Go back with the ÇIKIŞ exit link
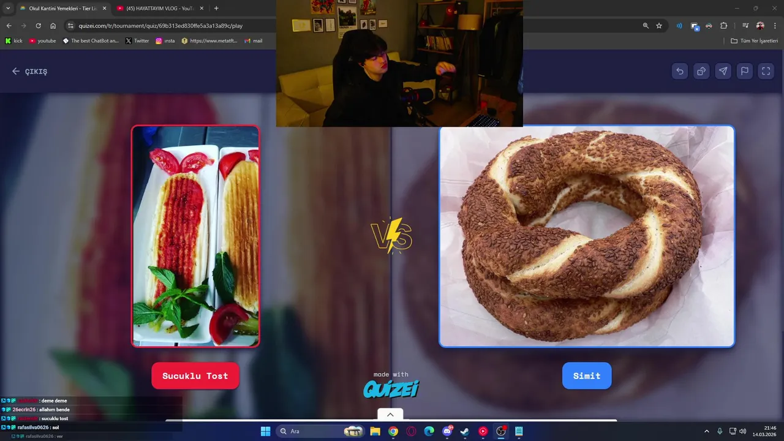The height and width of the screenshot is (441, 784). (x=29, y=71)
